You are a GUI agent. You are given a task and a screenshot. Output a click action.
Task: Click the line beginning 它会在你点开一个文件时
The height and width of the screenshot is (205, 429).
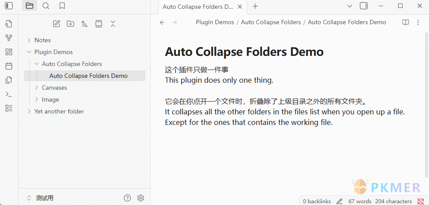(266, 102)
